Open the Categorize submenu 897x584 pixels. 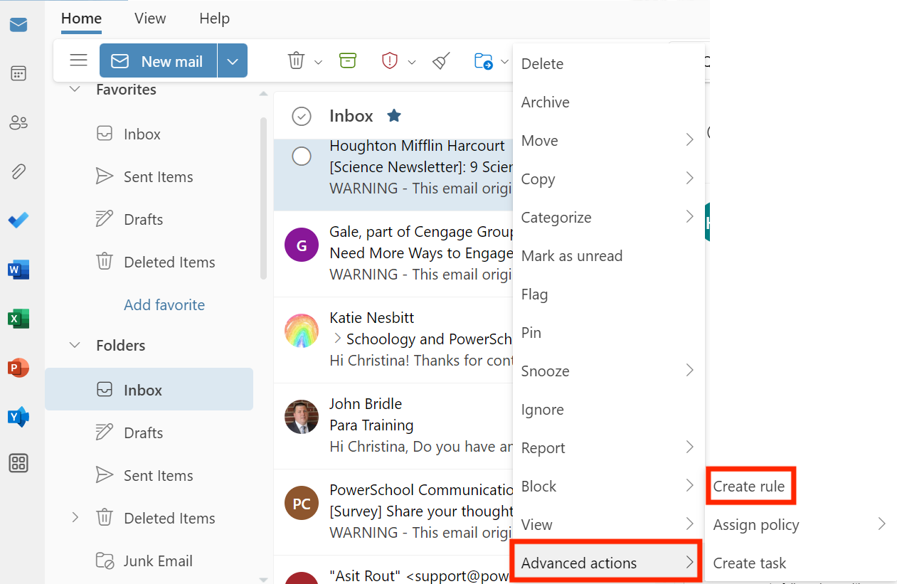coord(609,218)
